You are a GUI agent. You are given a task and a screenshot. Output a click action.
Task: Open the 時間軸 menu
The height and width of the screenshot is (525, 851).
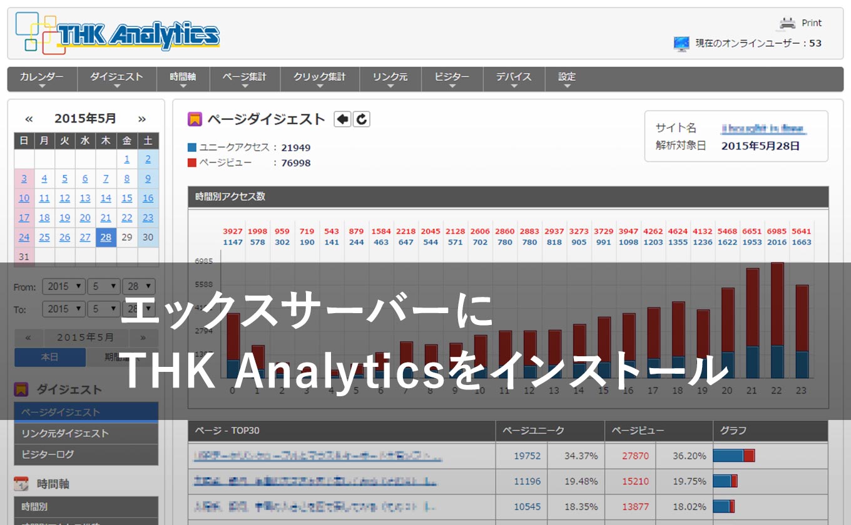pyautogui.click(x=183, y=79)
